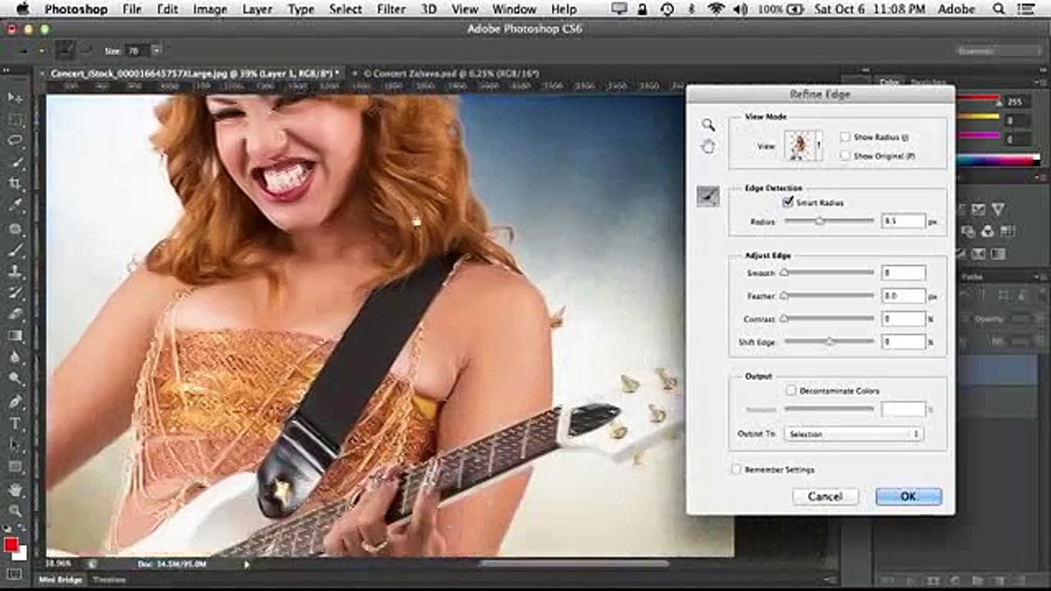The width and height of the screenshot is (1051, 591).
Task: Select the Zoom tool in toolbox
Action: (15, 511)
